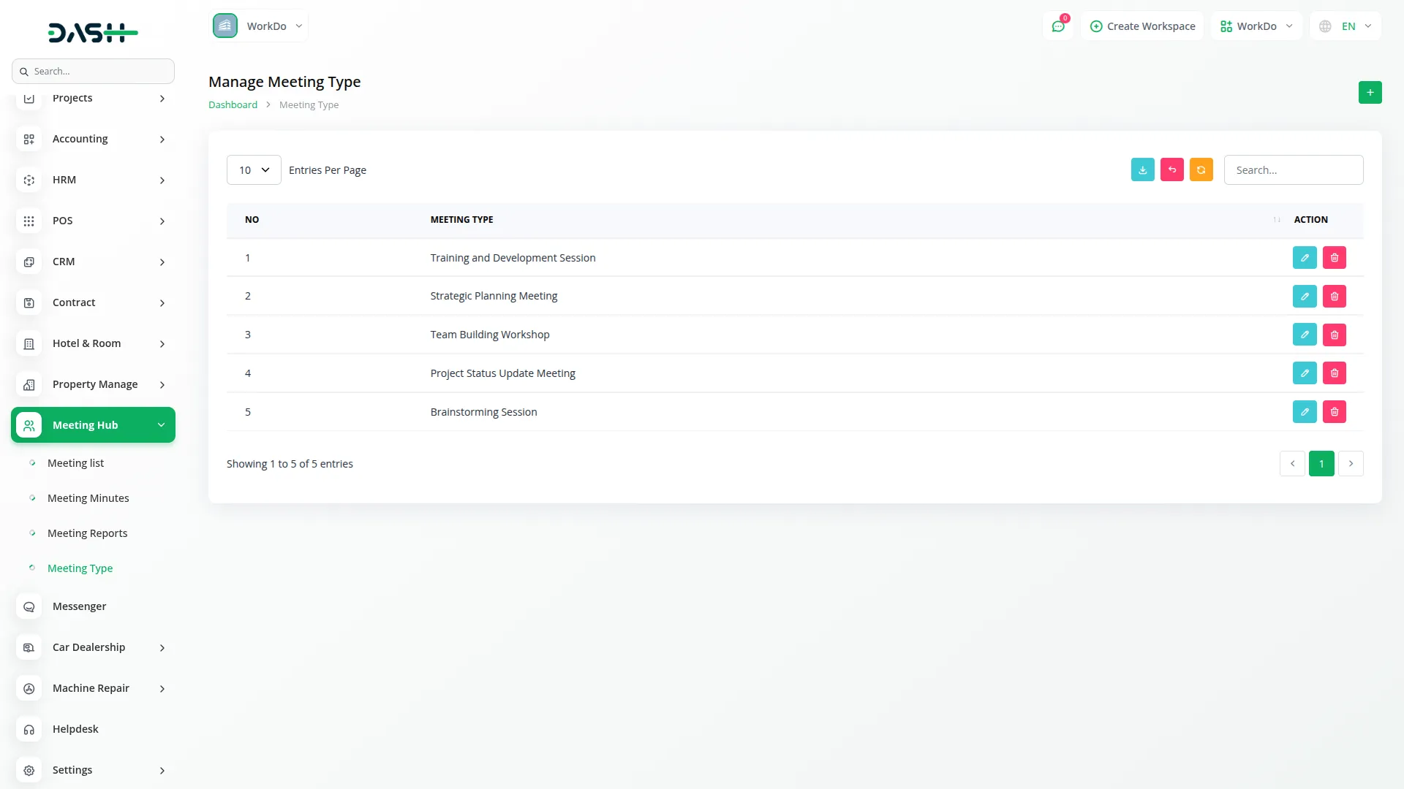The width and height of the screenshot is (1404, 789).
Task: Click the pink reset icon button
Action: point(1171,169)
